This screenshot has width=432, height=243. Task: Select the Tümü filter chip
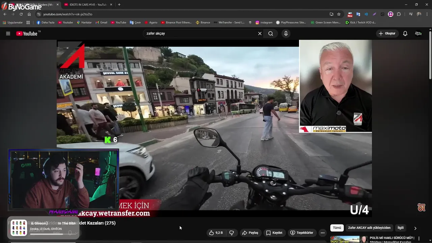coord(337,228)
